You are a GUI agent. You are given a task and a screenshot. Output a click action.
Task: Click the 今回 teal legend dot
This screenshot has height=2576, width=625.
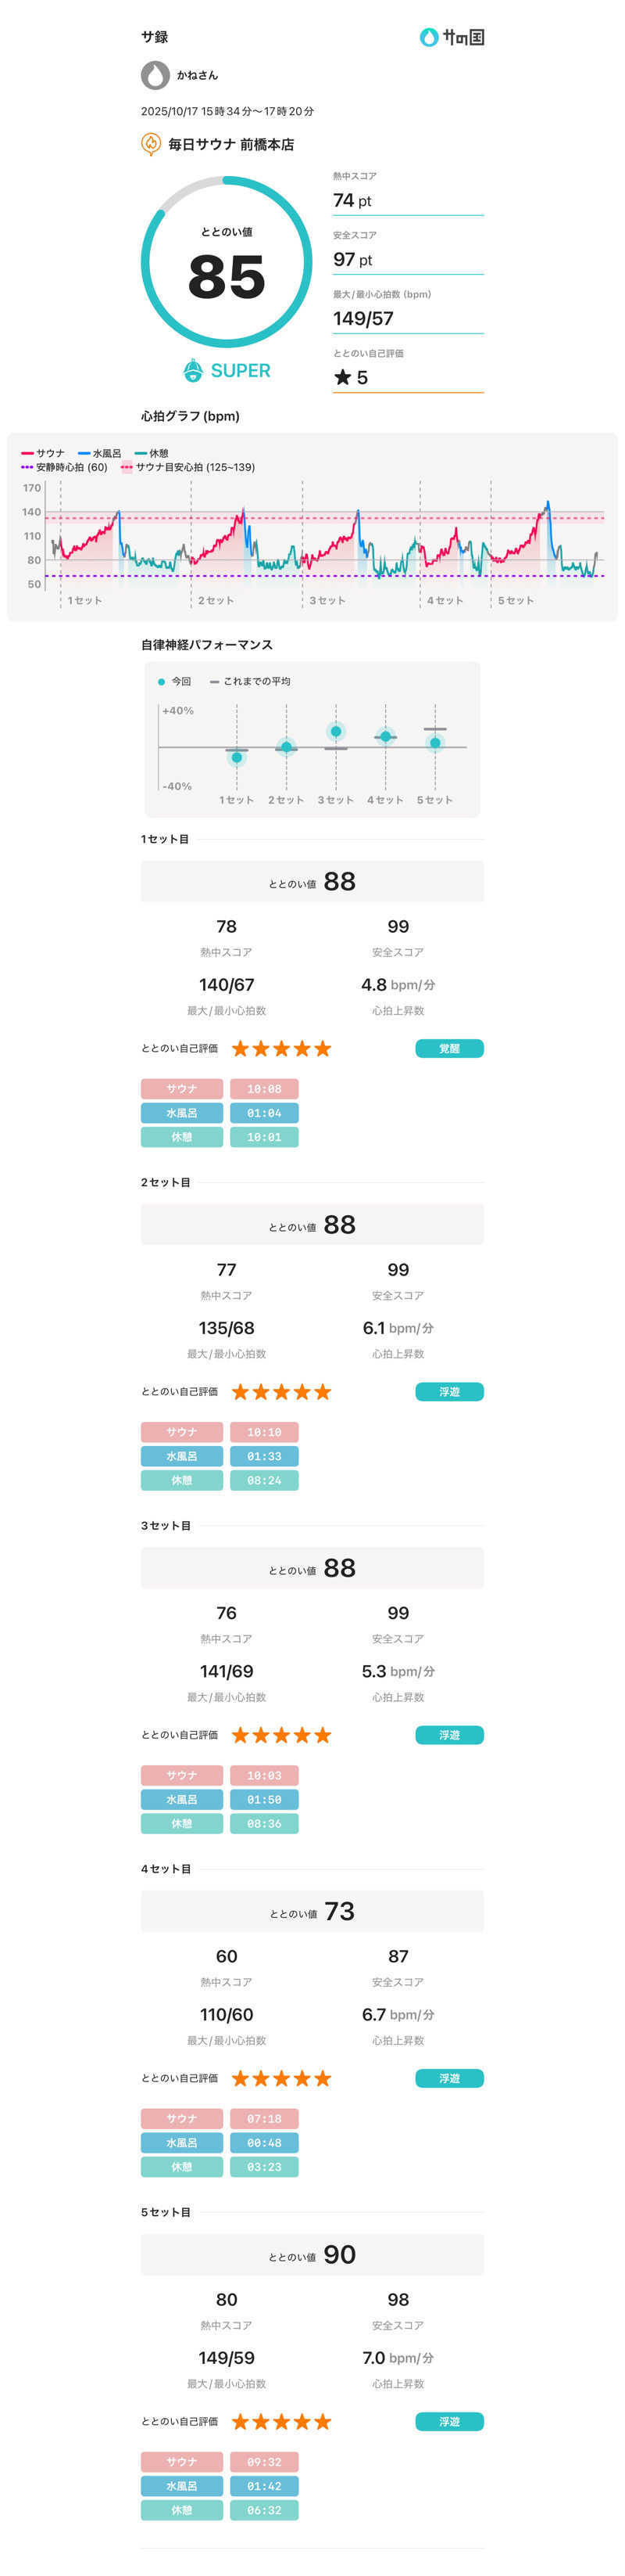[162, 681]
